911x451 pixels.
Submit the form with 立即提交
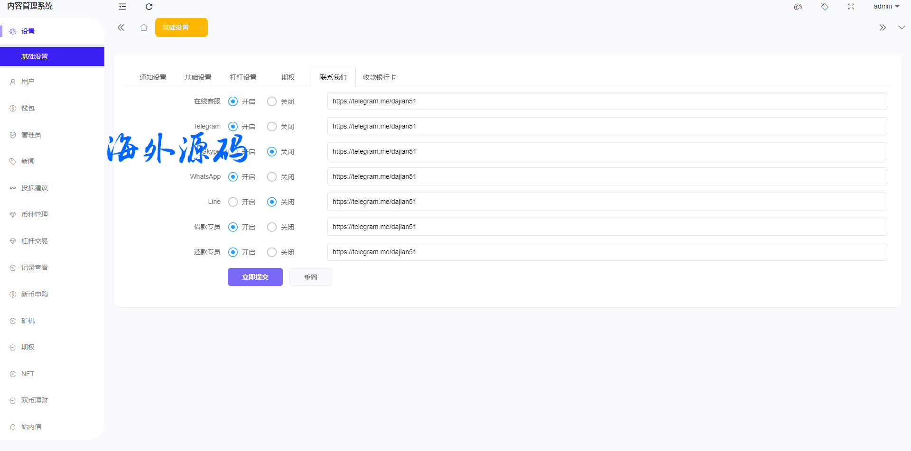pos(255,277)
